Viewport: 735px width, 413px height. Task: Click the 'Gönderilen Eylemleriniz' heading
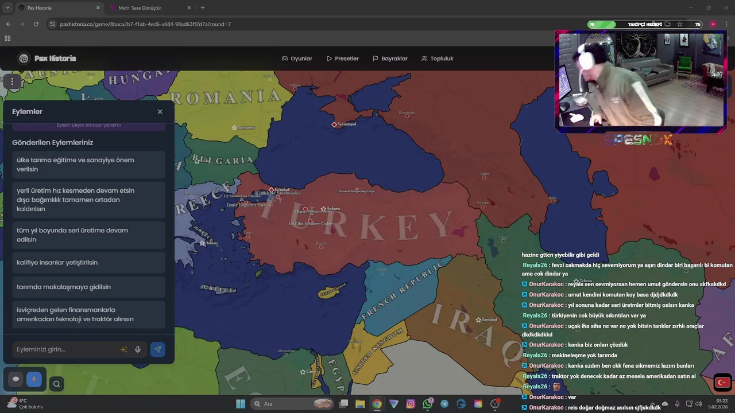52,142
